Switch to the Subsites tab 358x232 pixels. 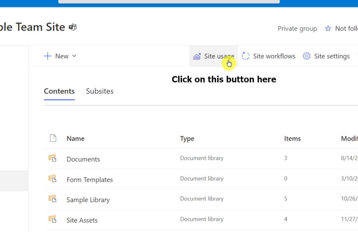[100, 91]
